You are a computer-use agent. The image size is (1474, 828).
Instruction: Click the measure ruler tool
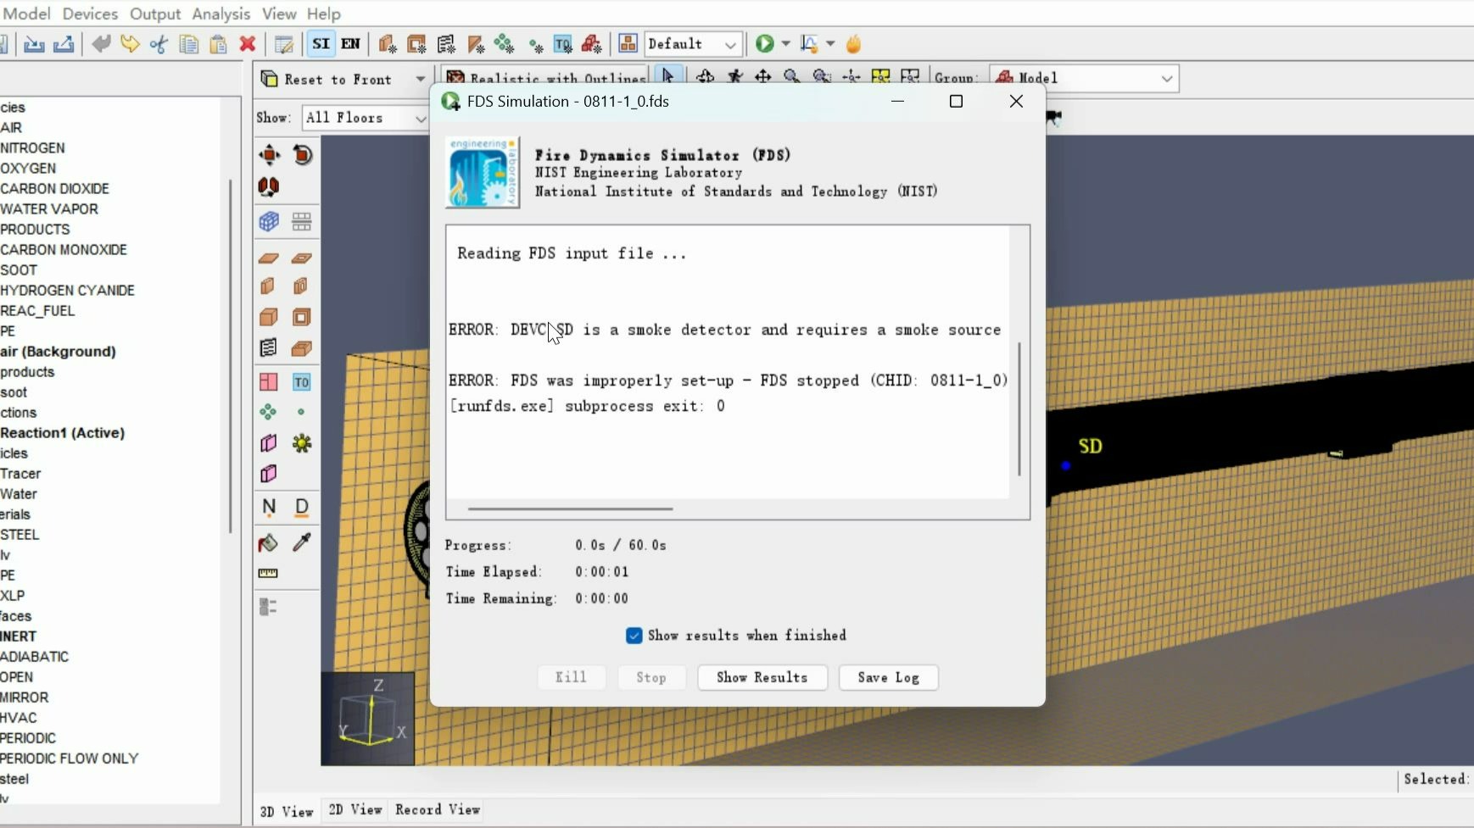coord(268,574)
